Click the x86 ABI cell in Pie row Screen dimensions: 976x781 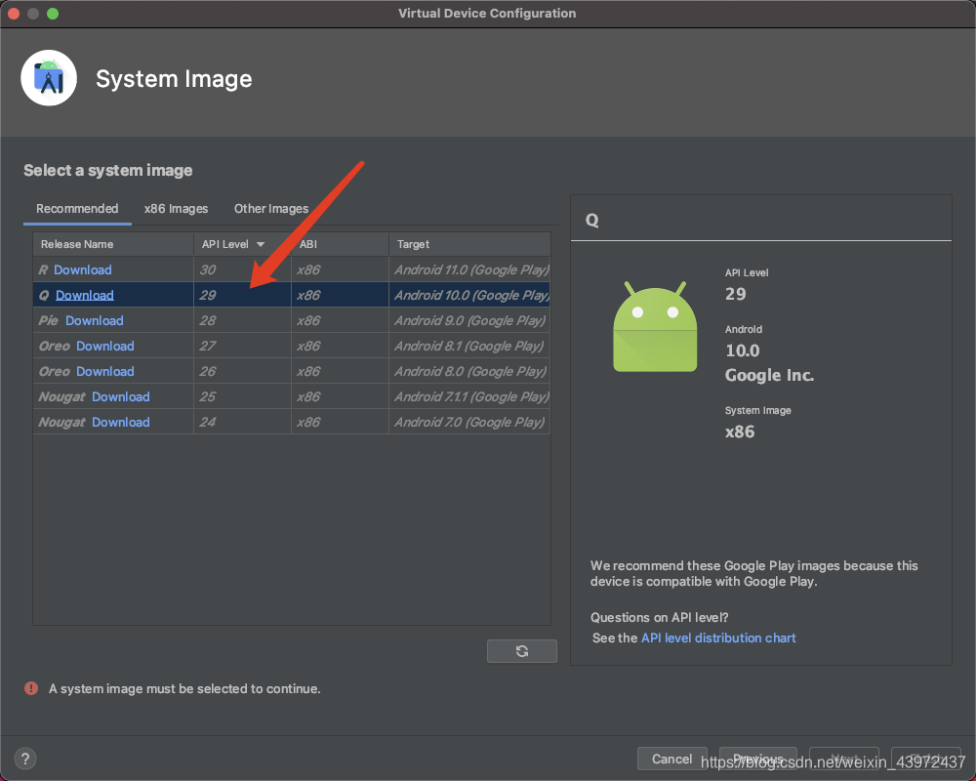pos(340,321)
